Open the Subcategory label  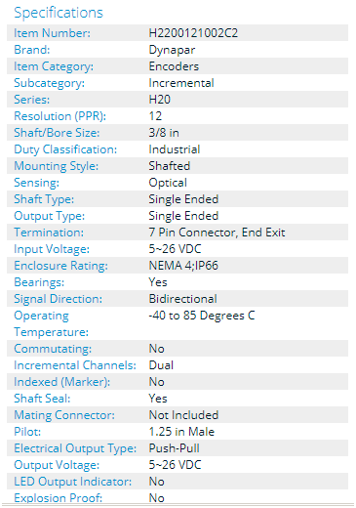point(49,83)
